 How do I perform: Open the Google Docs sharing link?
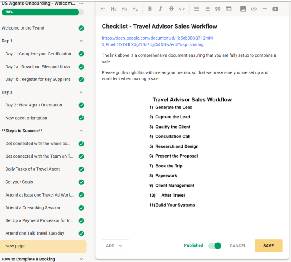[x=158, y=41]
